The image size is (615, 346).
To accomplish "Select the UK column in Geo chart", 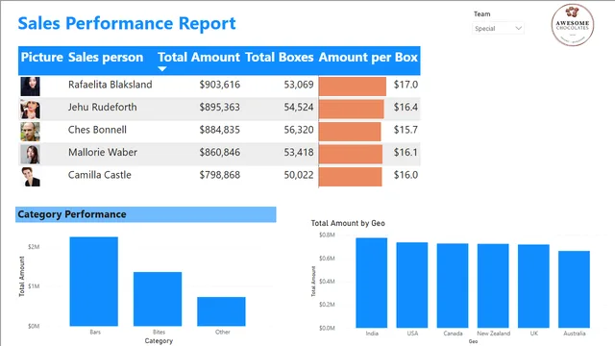I will (533, 286).
